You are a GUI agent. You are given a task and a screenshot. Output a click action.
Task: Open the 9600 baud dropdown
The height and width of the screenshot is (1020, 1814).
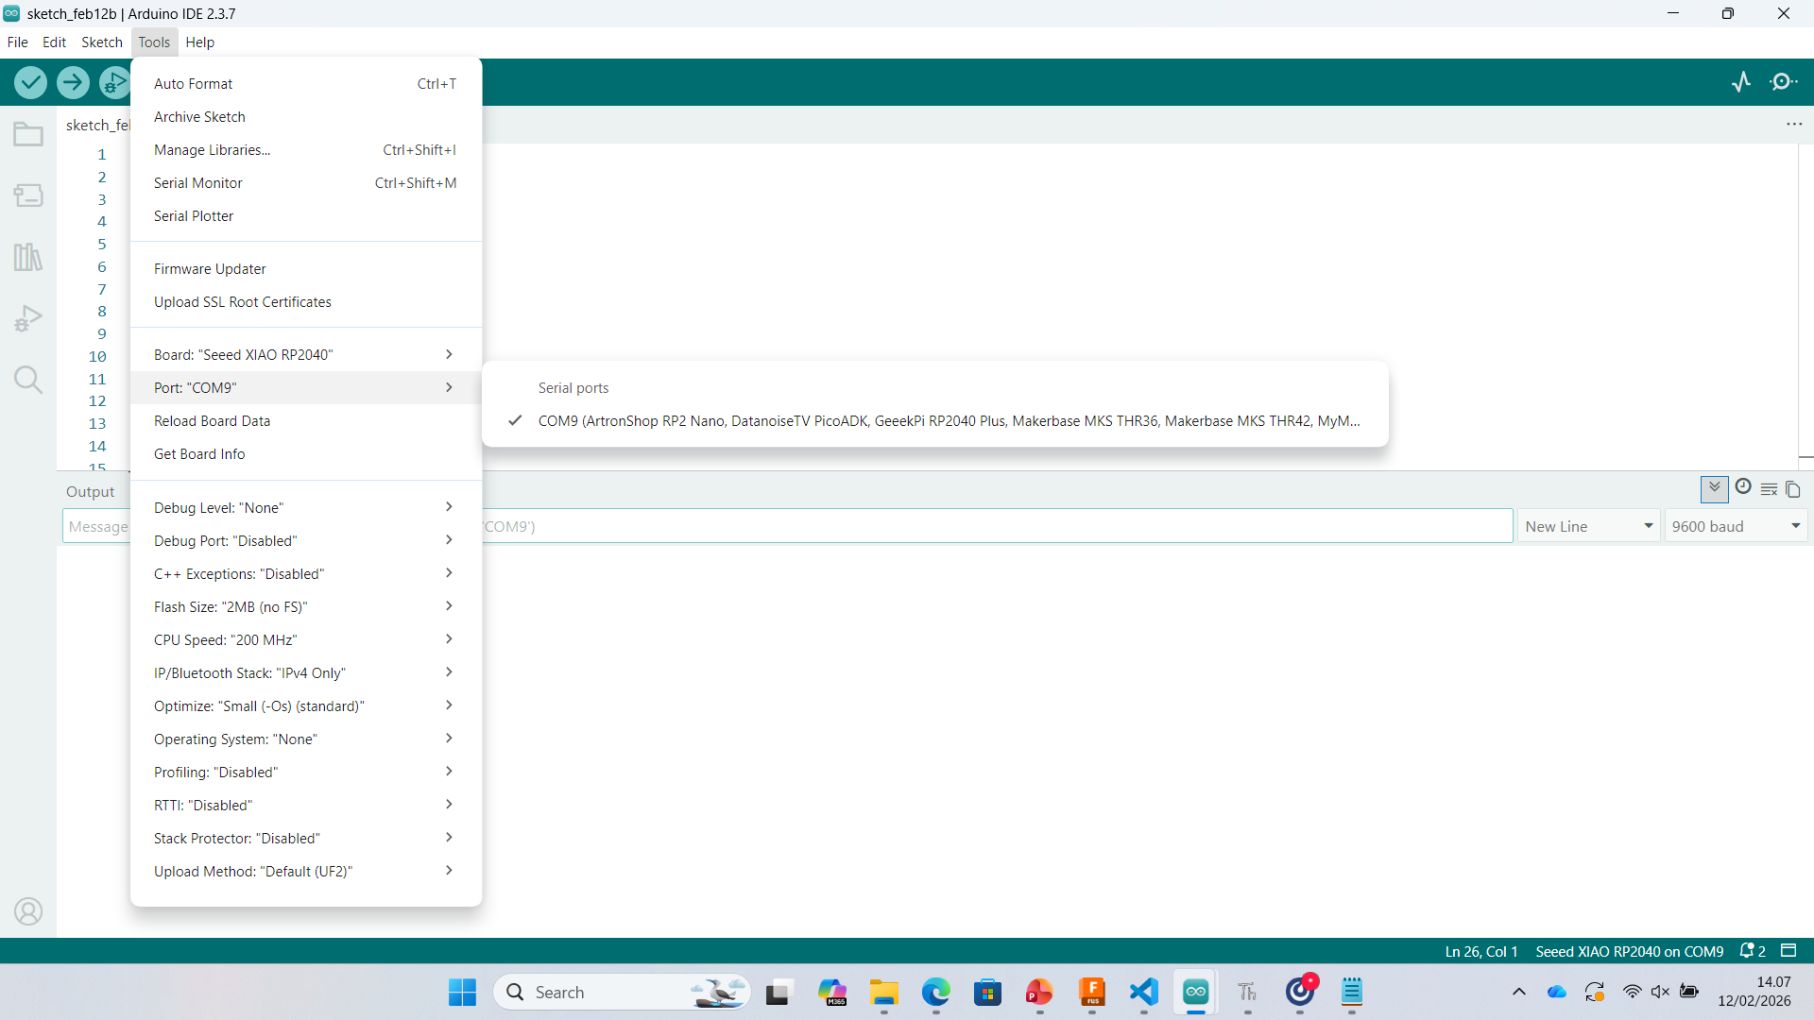tap(1736, 526)
